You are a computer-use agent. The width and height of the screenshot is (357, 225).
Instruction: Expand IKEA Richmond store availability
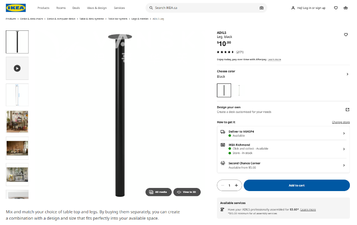point(344,149)
